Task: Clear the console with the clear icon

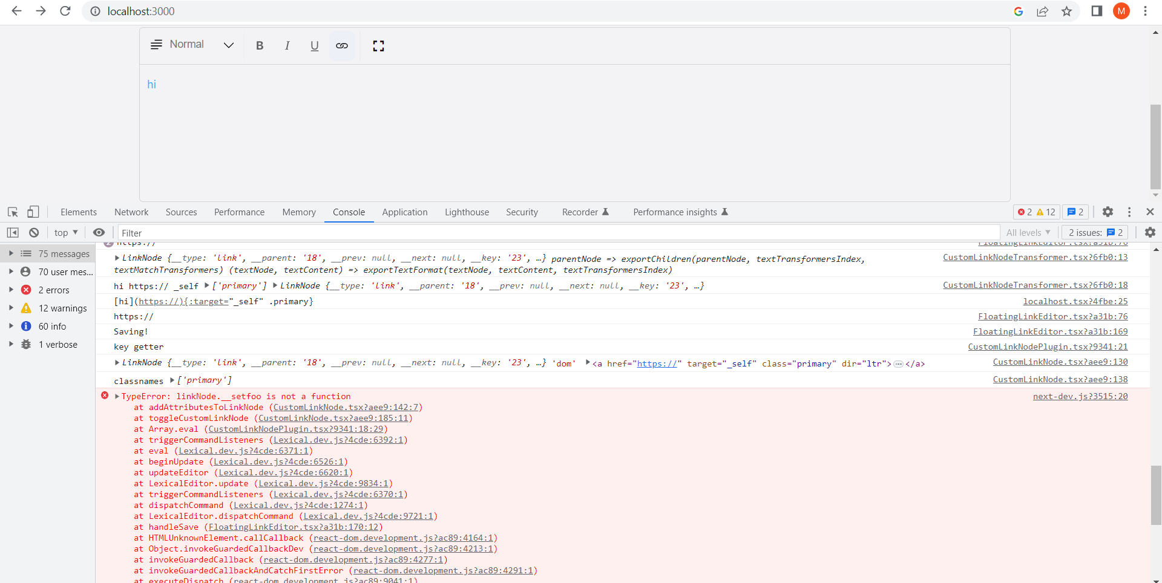Action: [x=34, y=232]
